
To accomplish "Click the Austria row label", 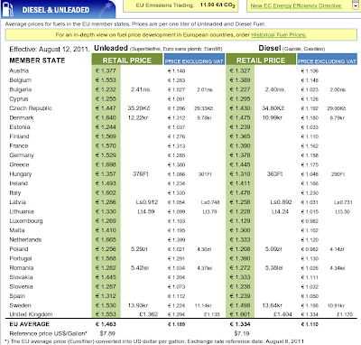I will pos(19,70).
